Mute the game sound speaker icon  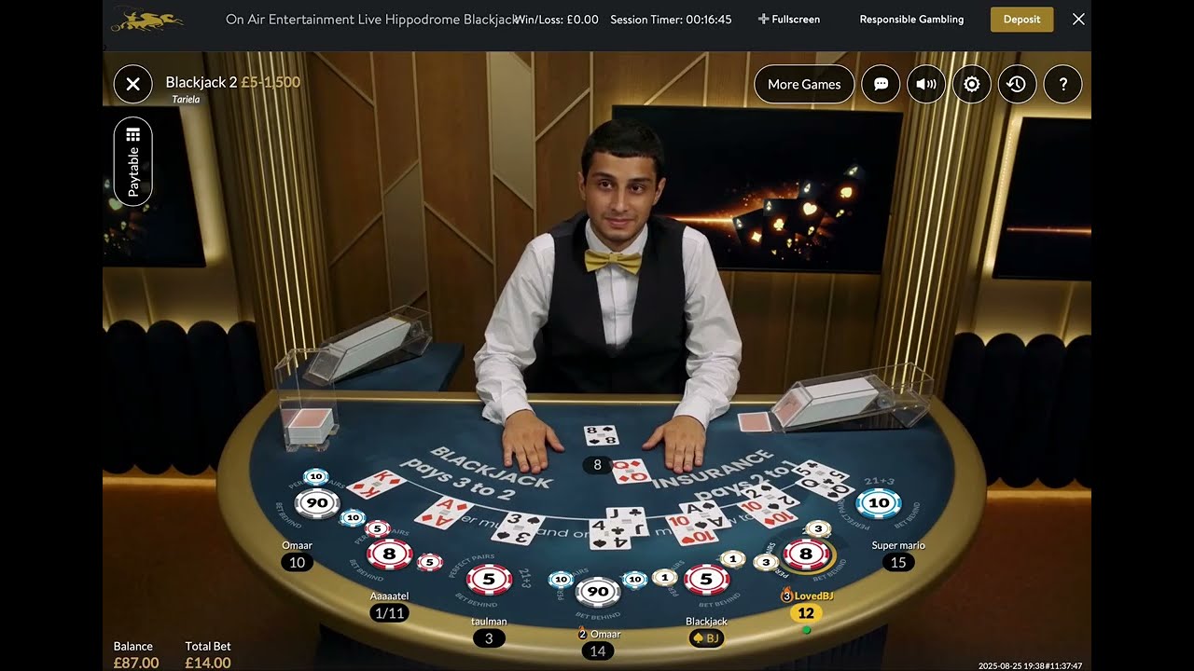[926, 84]
